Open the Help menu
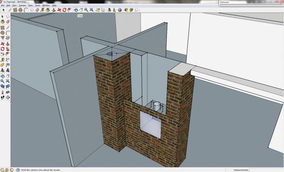284x172 pixels. point(54,5)
